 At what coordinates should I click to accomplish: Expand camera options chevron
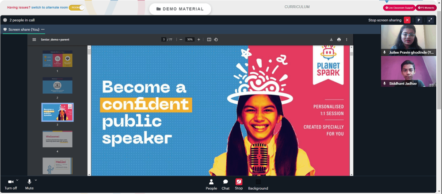[17, 180]
